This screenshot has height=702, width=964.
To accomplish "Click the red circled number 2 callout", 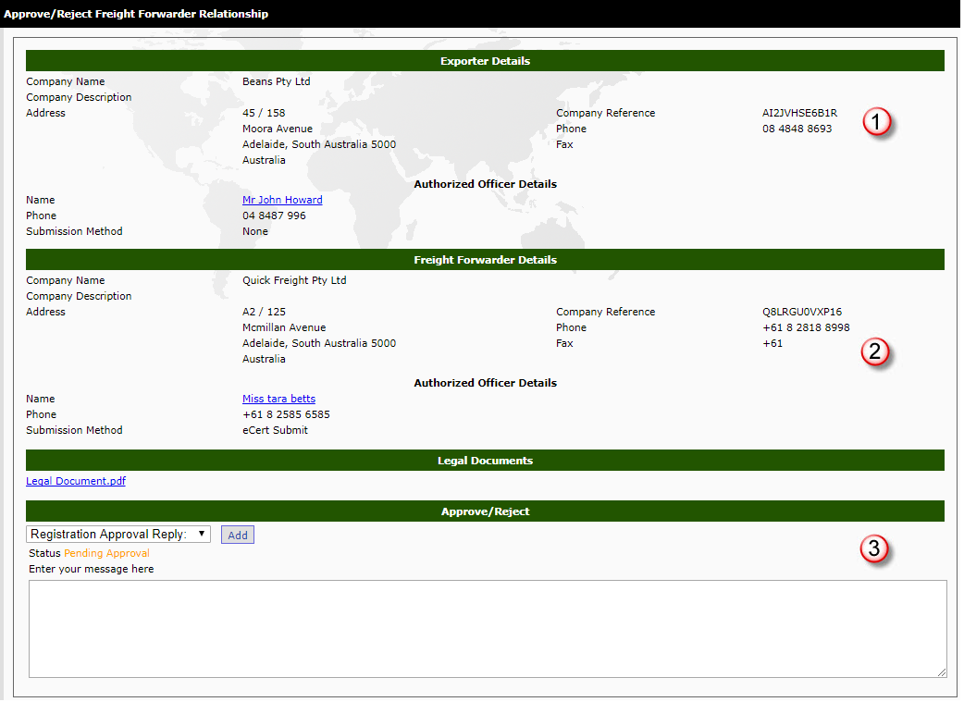I will (875, 352).
